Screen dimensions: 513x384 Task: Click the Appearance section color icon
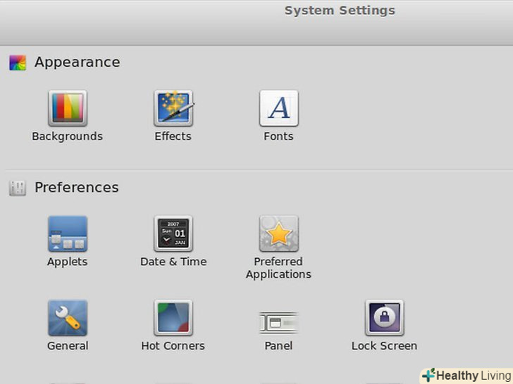point(18,63)
